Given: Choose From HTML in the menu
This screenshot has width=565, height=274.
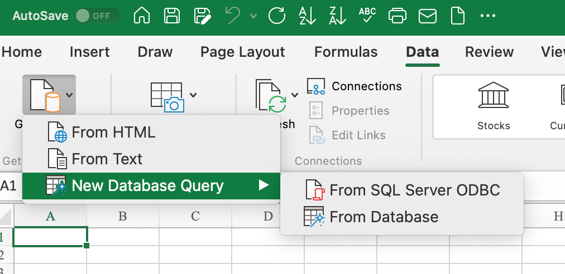Looking at the screenshot, I should pos(151,133).
